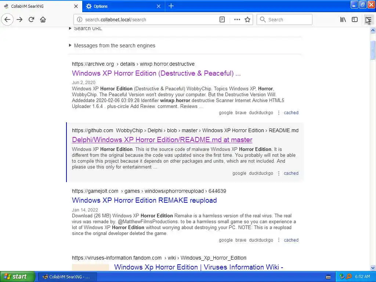Click the Jun 2, 2020 date text
The width and height of the screenshot is (376, 282).
(84, 83)
